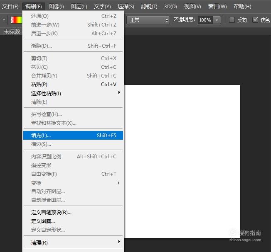Choose 填充(L)... from the Edit menu
271x252 pixels.
point(73,135)
